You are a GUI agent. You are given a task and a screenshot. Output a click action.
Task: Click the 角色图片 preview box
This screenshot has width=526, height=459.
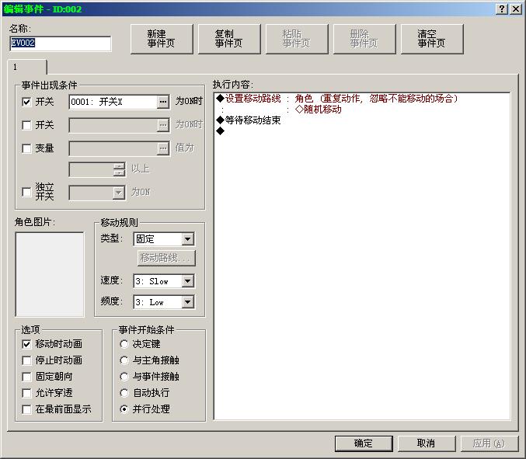coord(50,274)
